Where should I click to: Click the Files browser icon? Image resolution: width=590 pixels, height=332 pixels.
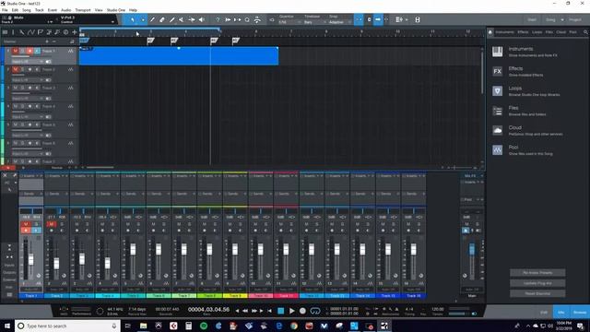point(498,111)
